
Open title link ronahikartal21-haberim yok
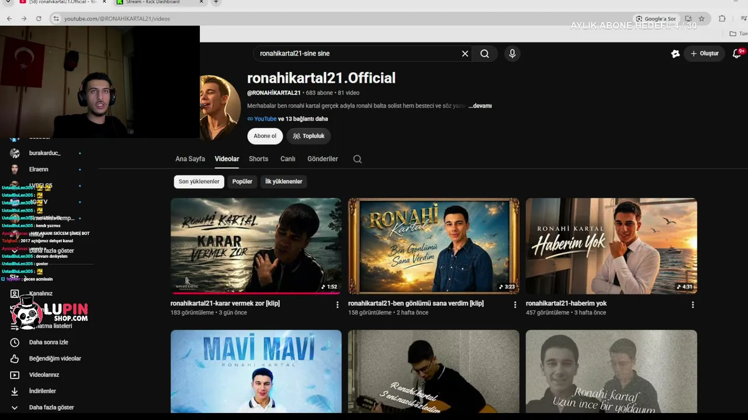click(566, 303)
